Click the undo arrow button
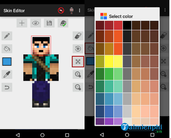Screen dimensions: 171x138 pos(7,87)
